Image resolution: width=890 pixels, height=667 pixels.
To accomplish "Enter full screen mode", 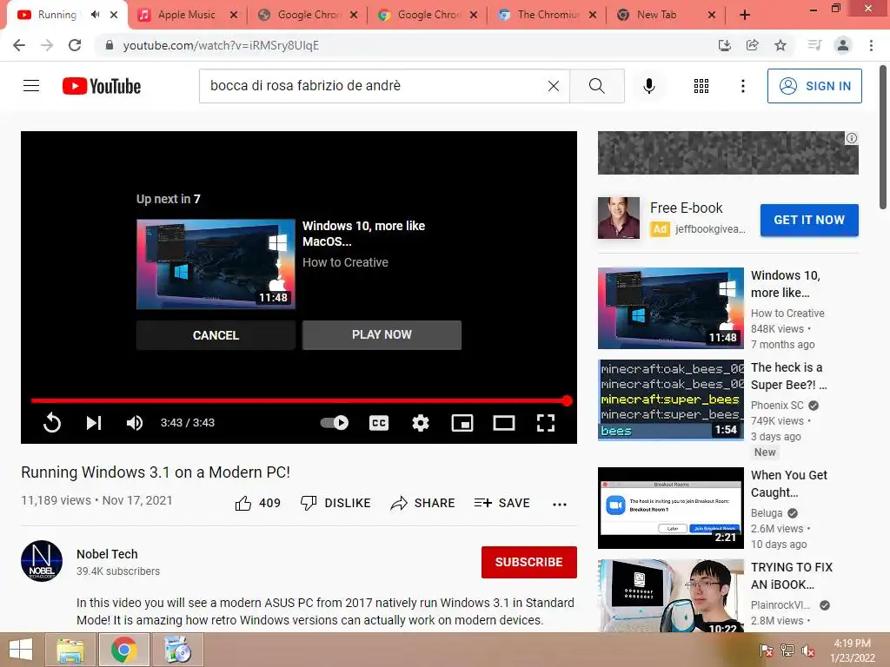I will [x=546, y=423].
